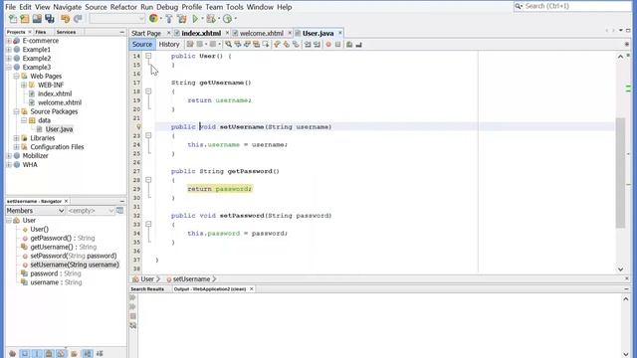Screen dimensions: 637x358
Task: Switch to the index.xhtml tab
Action: click(201, 33)
